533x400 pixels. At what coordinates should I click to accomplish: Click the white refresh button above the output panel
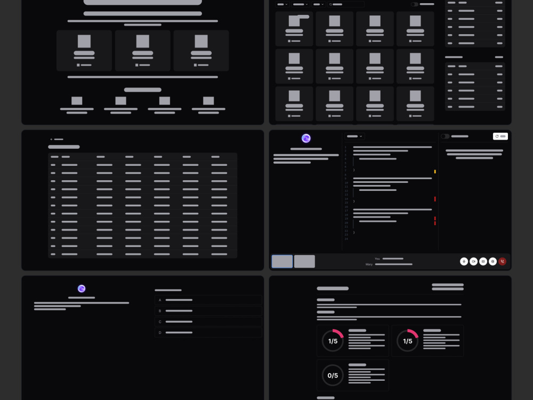point(500,136)
